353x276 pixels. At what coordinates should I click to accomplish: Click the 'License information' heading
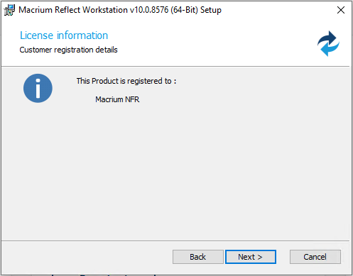point(64,35)
